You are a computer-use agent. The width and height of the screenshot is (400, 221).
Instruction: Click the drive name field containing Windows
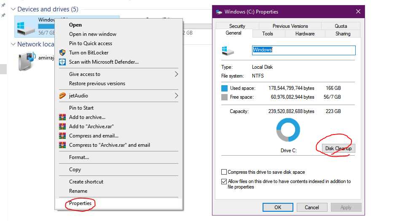[x=303, y=50]
